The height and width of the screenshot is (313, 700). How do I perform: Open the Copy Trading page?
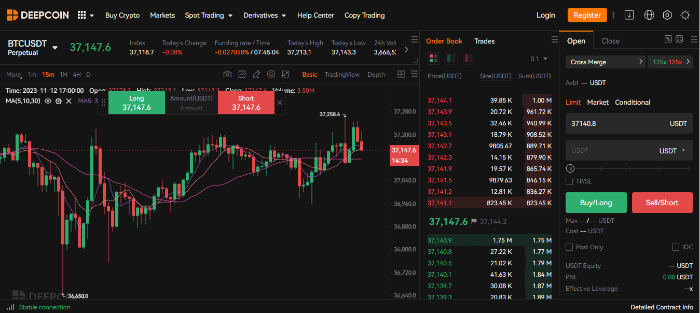365,15
